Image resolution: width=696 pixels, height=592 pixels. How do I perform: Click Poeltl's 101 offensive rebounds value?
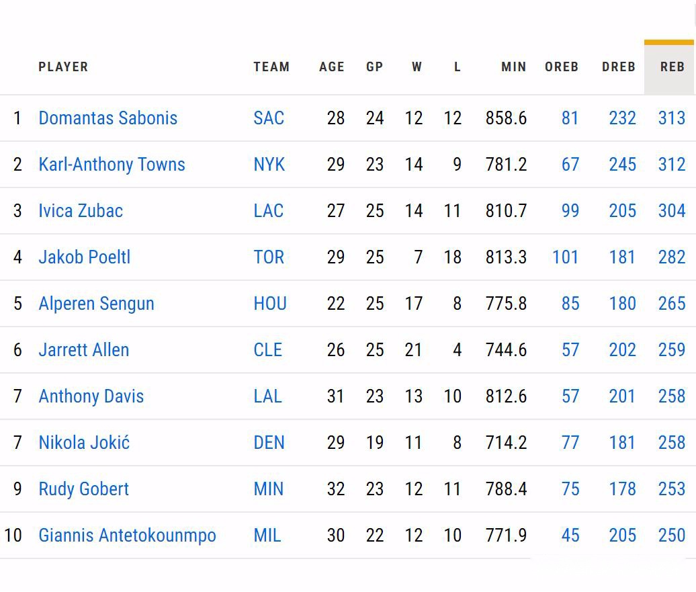565,257
